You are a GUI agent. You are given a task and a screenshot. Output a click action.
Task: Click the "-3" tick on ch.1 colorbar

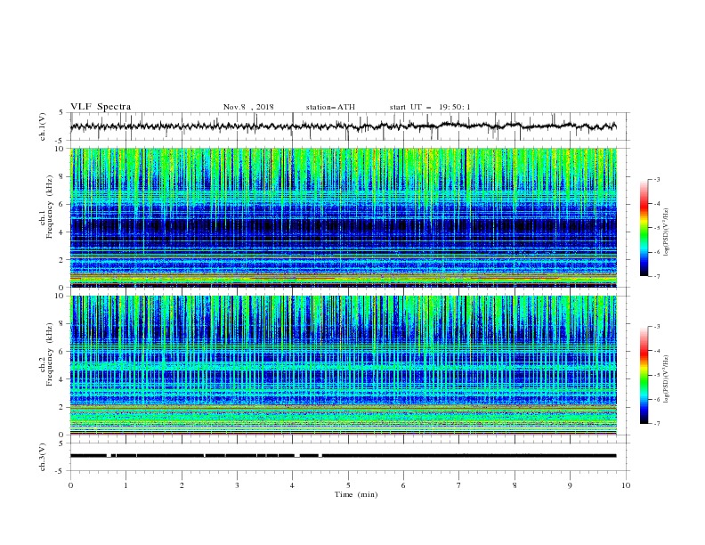(x=656, y=179)
